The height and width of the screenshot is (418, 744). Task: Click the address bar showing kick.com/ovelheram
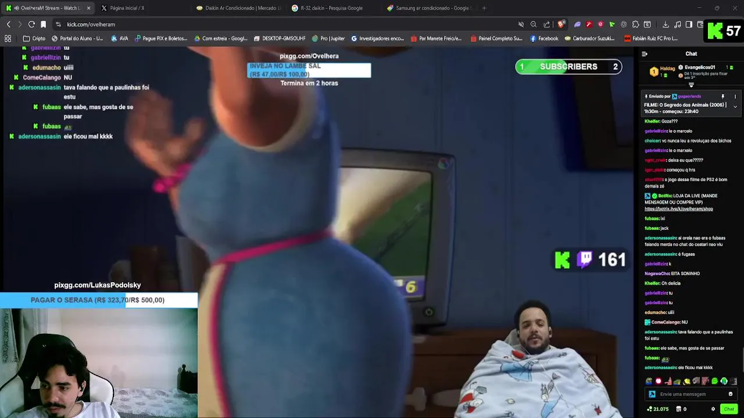coord(285,24)
